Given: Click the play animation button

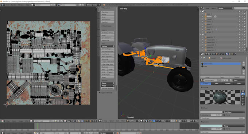Looking at the screenshot, I should [92, 133].
